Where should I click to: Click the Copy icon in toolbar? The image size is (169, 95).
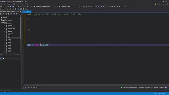coord(18,7)
